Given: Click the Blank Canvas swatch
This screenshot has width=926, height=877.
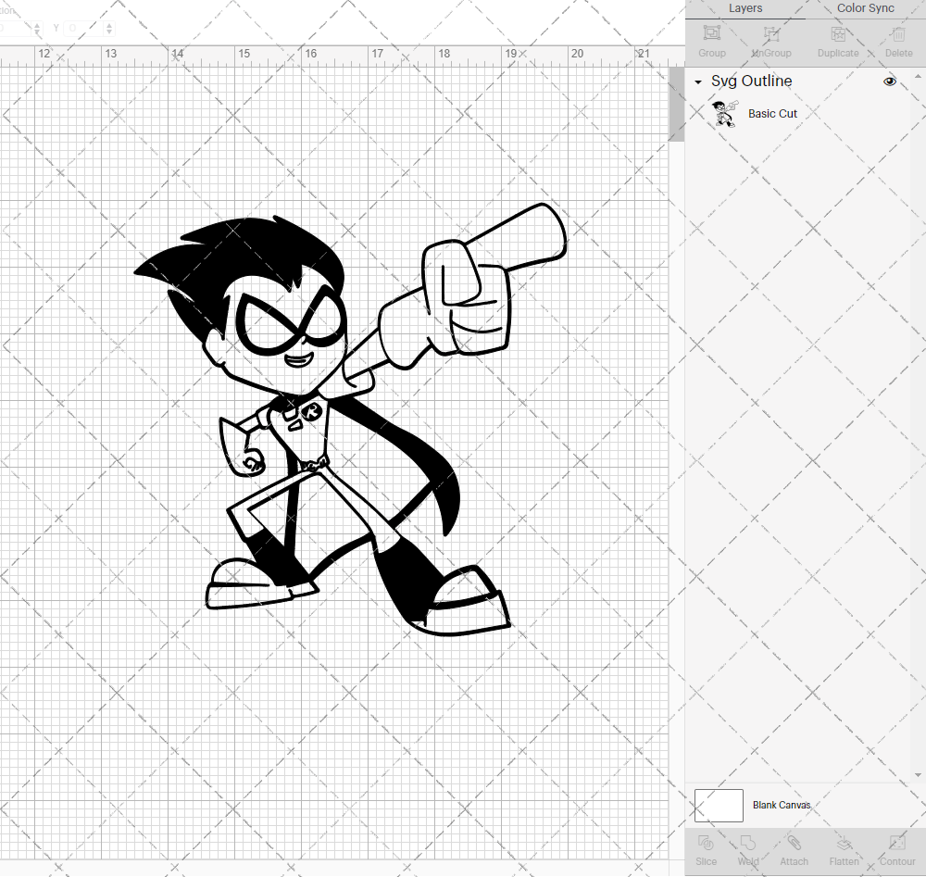Looking at the screenshot, I should pyautogui.click(x=719, y=806).
